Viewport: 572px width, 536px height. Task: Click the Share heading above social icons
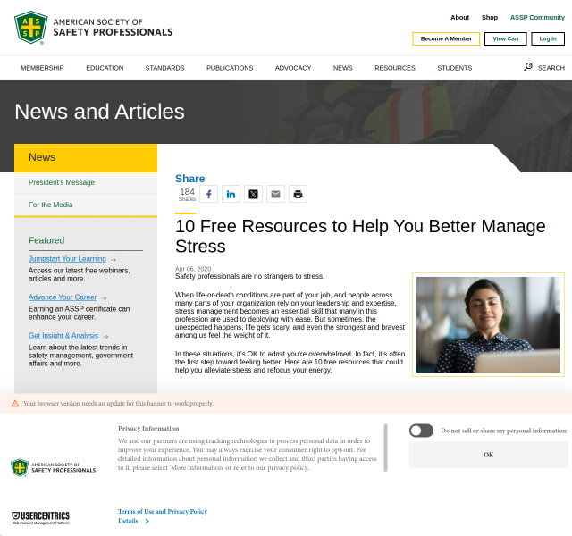tap(190, 179)
